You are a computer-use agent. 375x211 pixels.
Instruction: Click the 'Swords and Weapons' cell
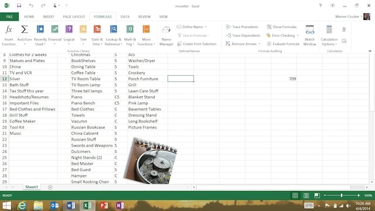(92, 145)
